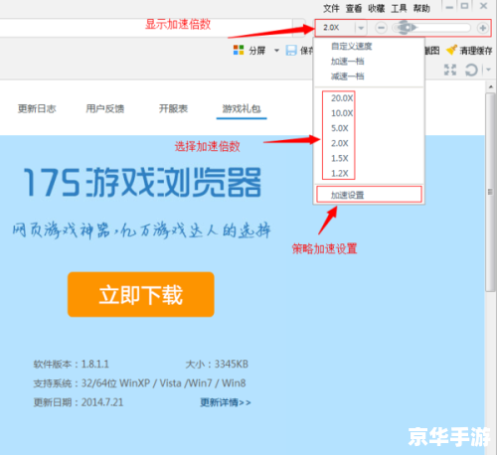Select the 20.0X speed option

pyautogui.click(x=342, y=98)
